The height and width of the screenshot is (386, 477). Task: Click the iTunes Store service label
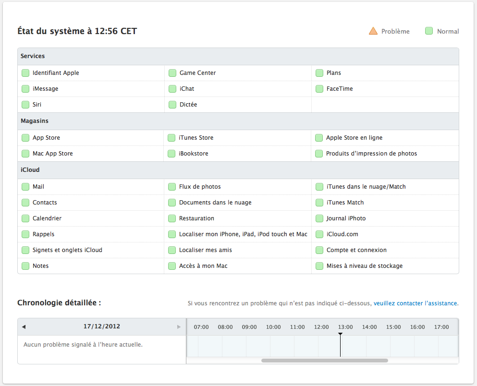click(196, 138)
